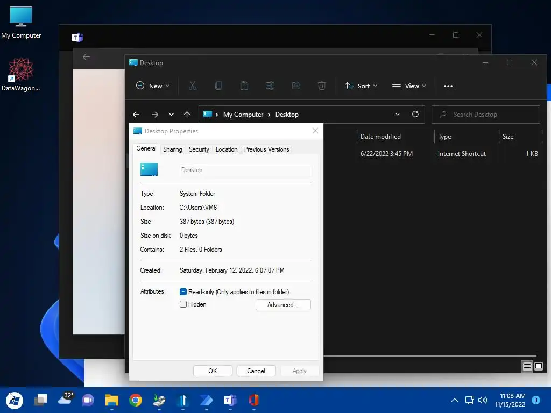Viewport: 551px width, 413px height.
Task: Expand the address bar history dropdown
Action: [x=398, y=114]
